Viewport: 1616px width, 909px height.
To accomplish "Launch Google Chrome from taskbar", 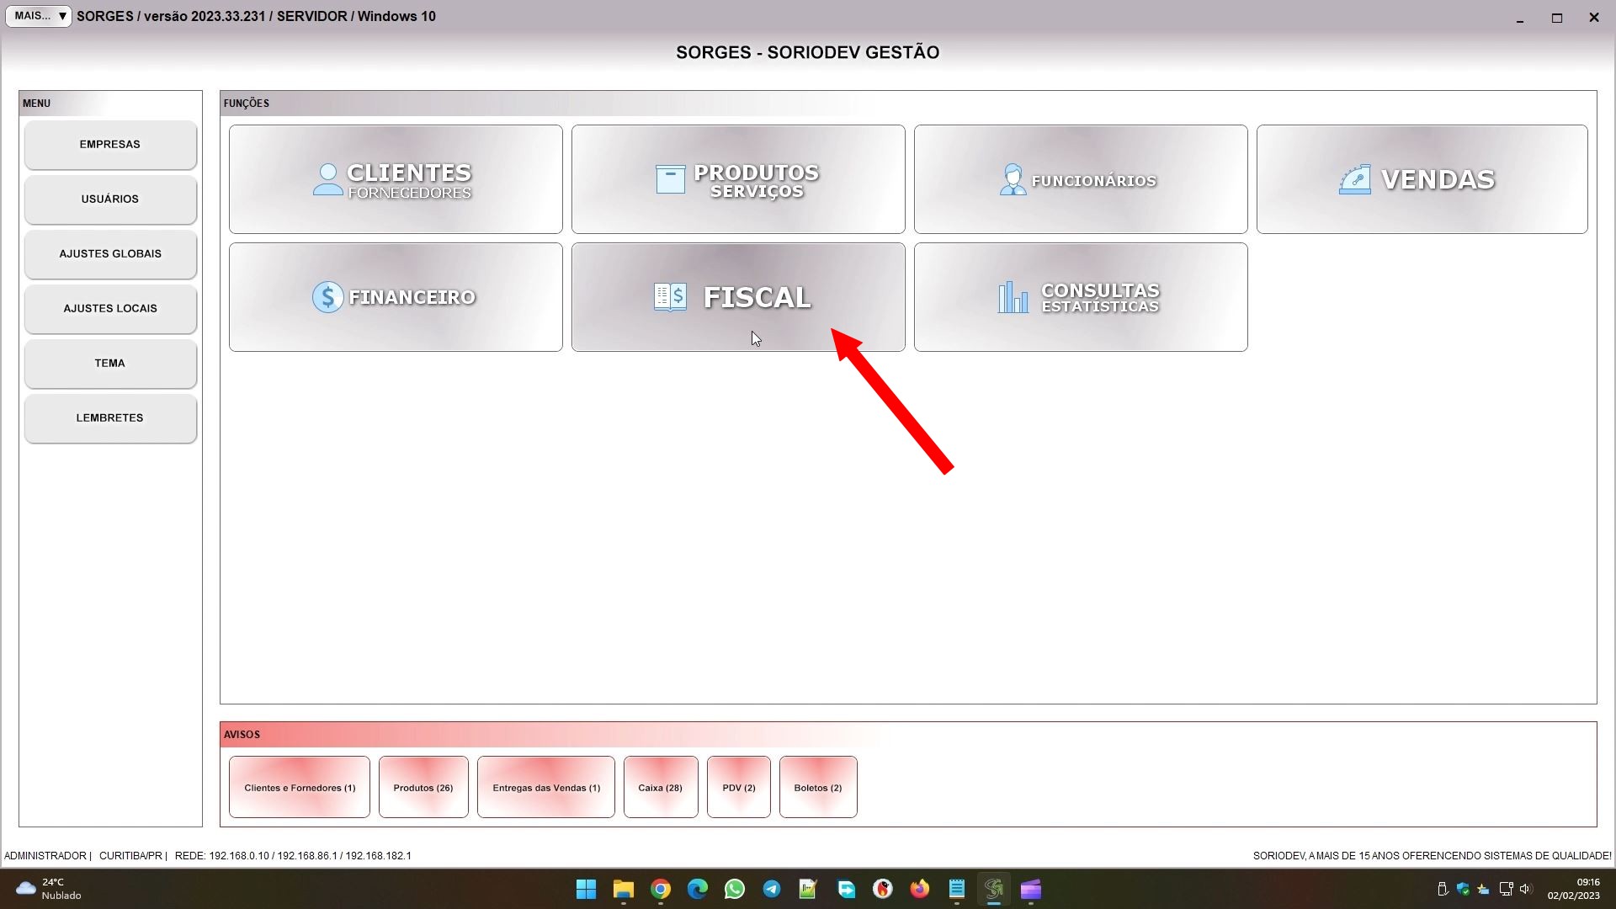I will coord(661,890).
